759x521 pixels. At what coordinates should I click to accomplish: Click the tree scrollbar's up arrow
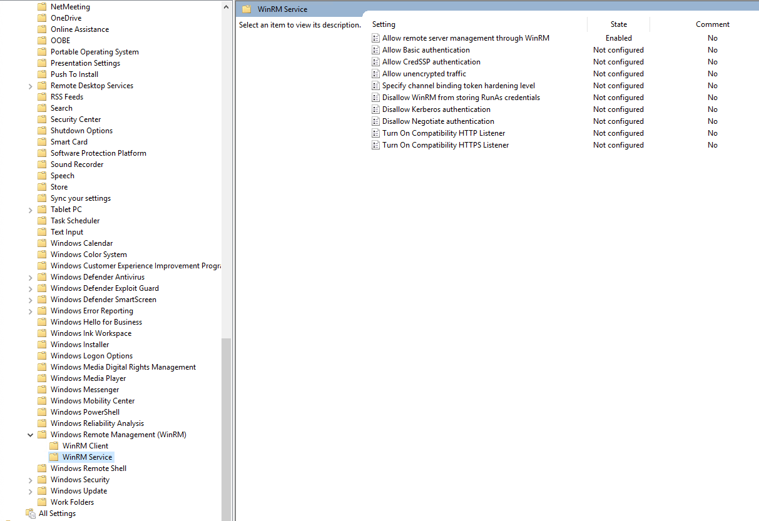click(227, 6)
